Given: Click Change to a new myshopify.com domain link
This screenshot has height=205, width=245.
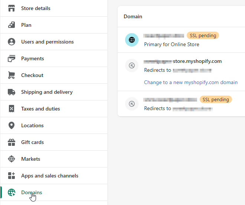Looking at the screenshot, I should 191,82.
